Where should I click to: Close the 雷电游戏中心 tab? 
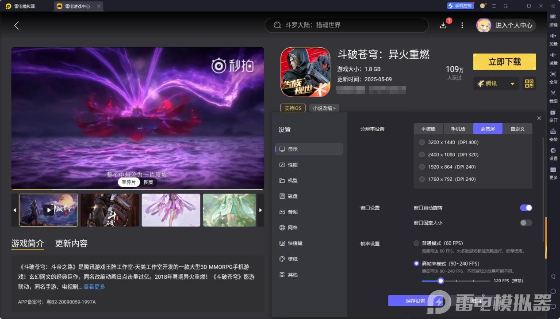pos(99,6)
